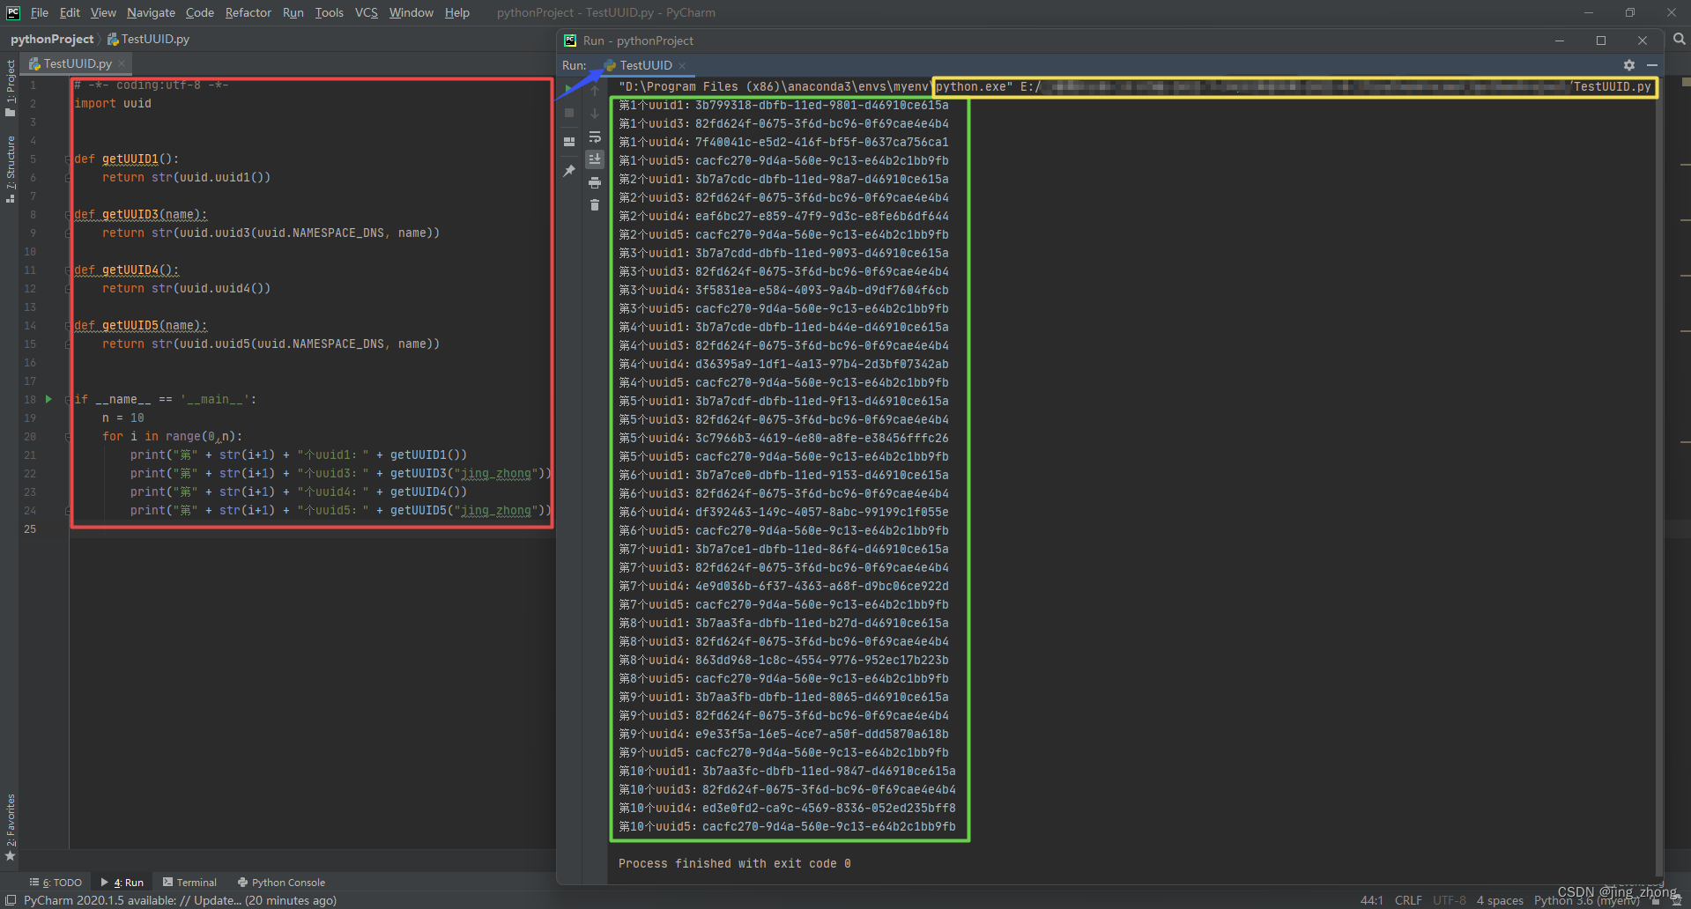The image size is (1691, 909).
Task: Pin the Run tab with pin icon
Action: point(569,171)
